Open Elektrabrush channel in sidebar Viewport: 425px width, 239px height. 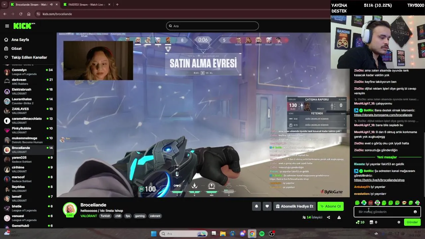(28, 91)
